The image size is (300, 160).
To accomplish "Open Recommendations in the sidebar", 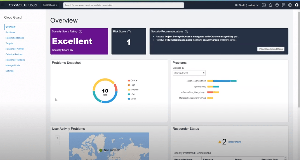I will click(x=15, y=38).
